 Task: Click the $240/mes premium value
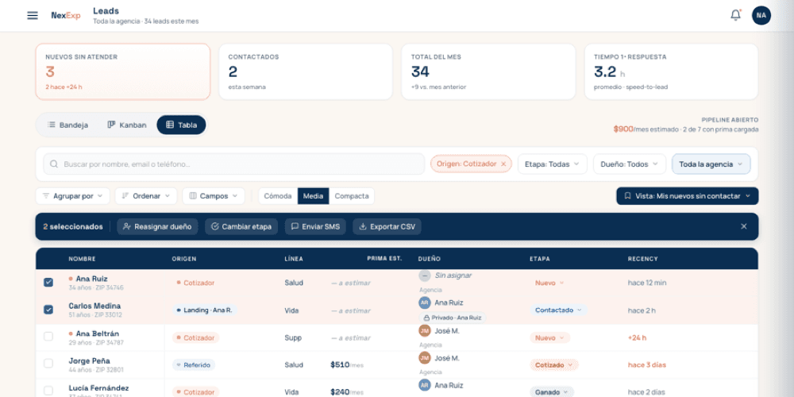coord(347,392)
